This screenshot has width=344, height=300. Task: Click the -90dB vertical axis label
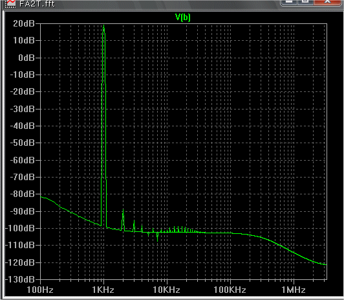(x=22, y=211)
